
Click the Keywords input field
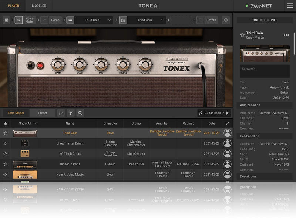click(x=265, y=71)
